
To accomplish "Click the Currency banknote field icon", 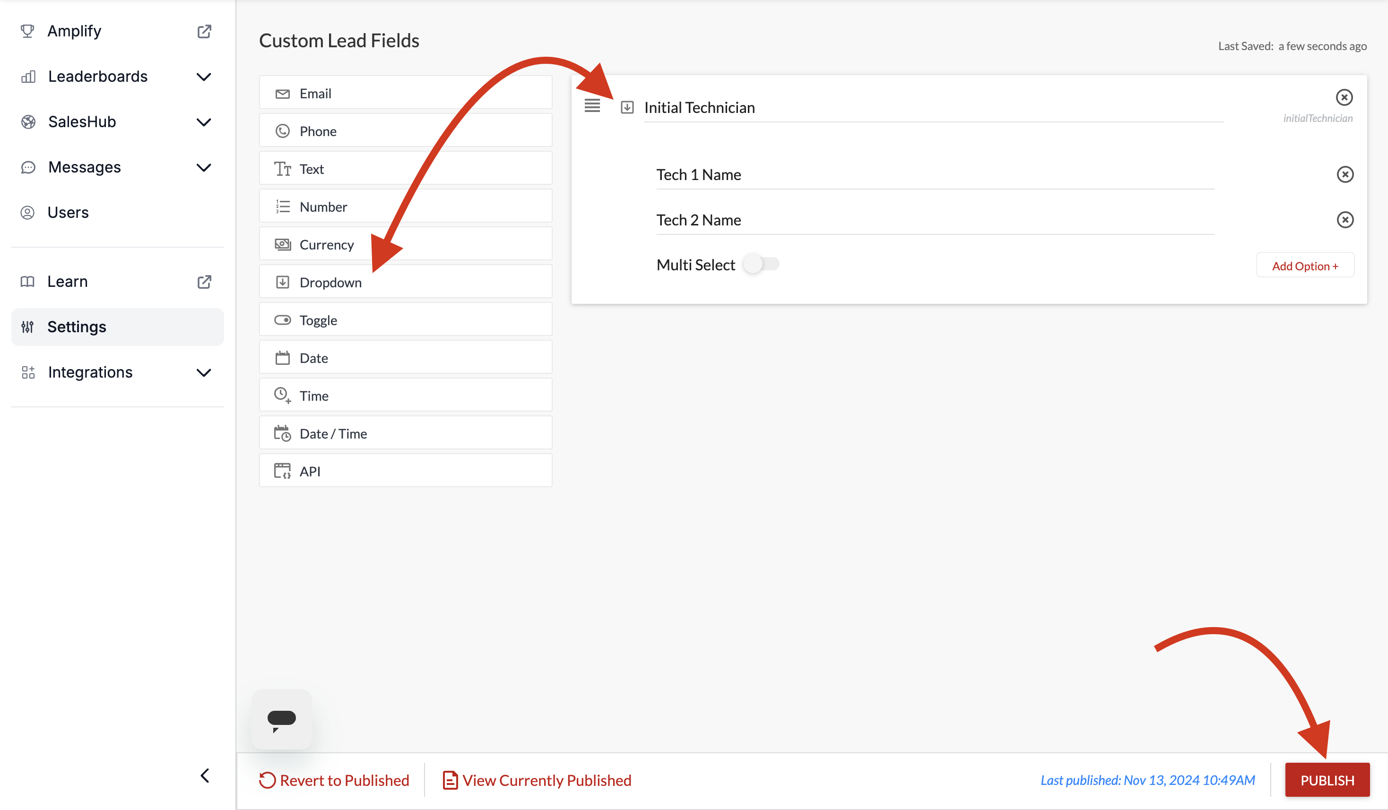I will click(x=283, y=244).
